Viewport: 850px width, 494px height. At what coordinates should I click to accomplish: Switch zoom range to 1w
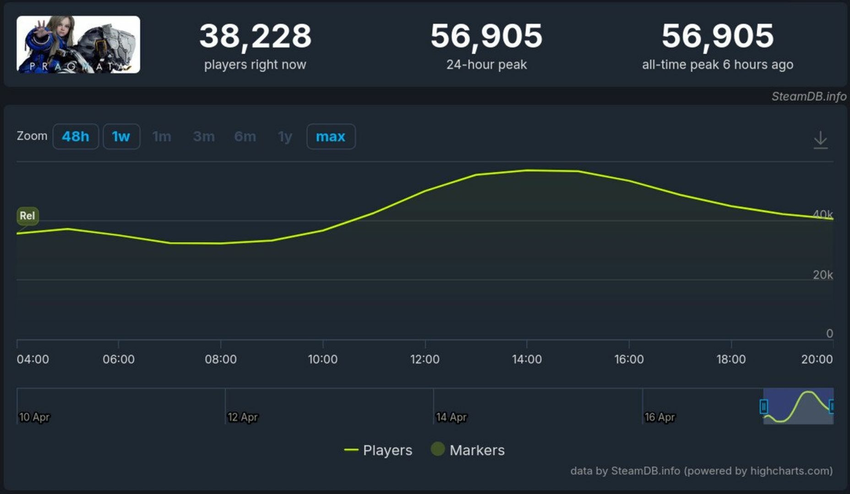(x=121, y=136)
